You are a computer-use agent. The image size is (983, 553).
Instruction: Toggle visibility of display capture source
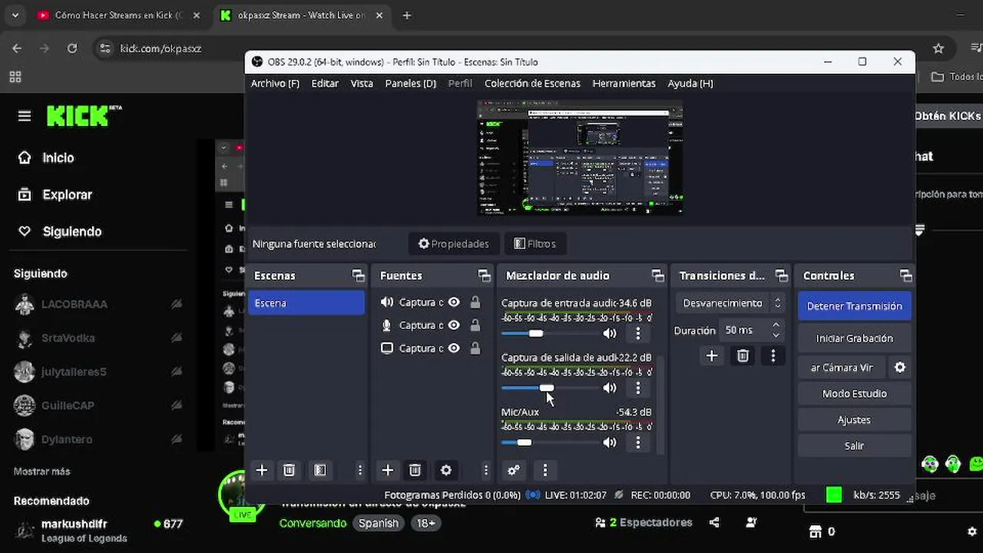[x=454, y=348]
